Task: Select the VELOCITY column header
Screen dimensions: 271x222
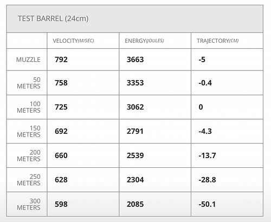Action: point(73,41)
